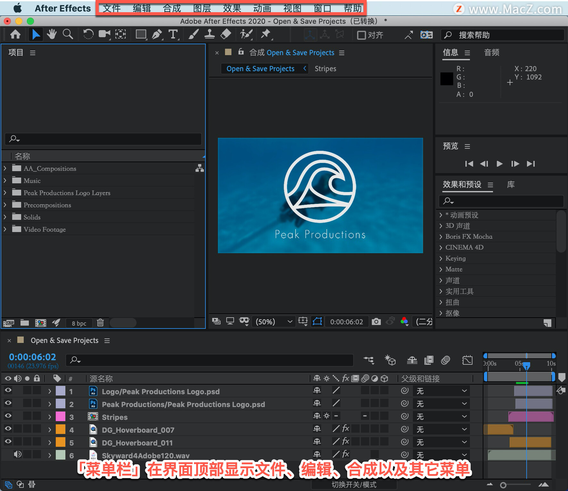Select the Pan Behind anchor point tool

tap(121, 34)
